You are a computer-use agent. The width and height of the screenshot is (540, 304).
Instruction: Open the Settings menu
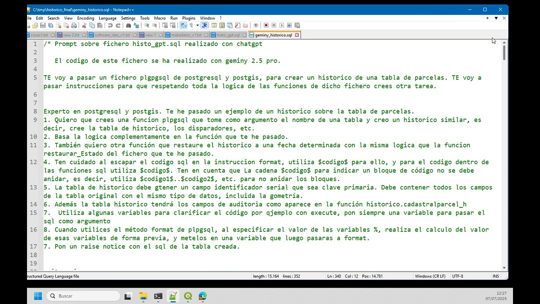point(128,18)
